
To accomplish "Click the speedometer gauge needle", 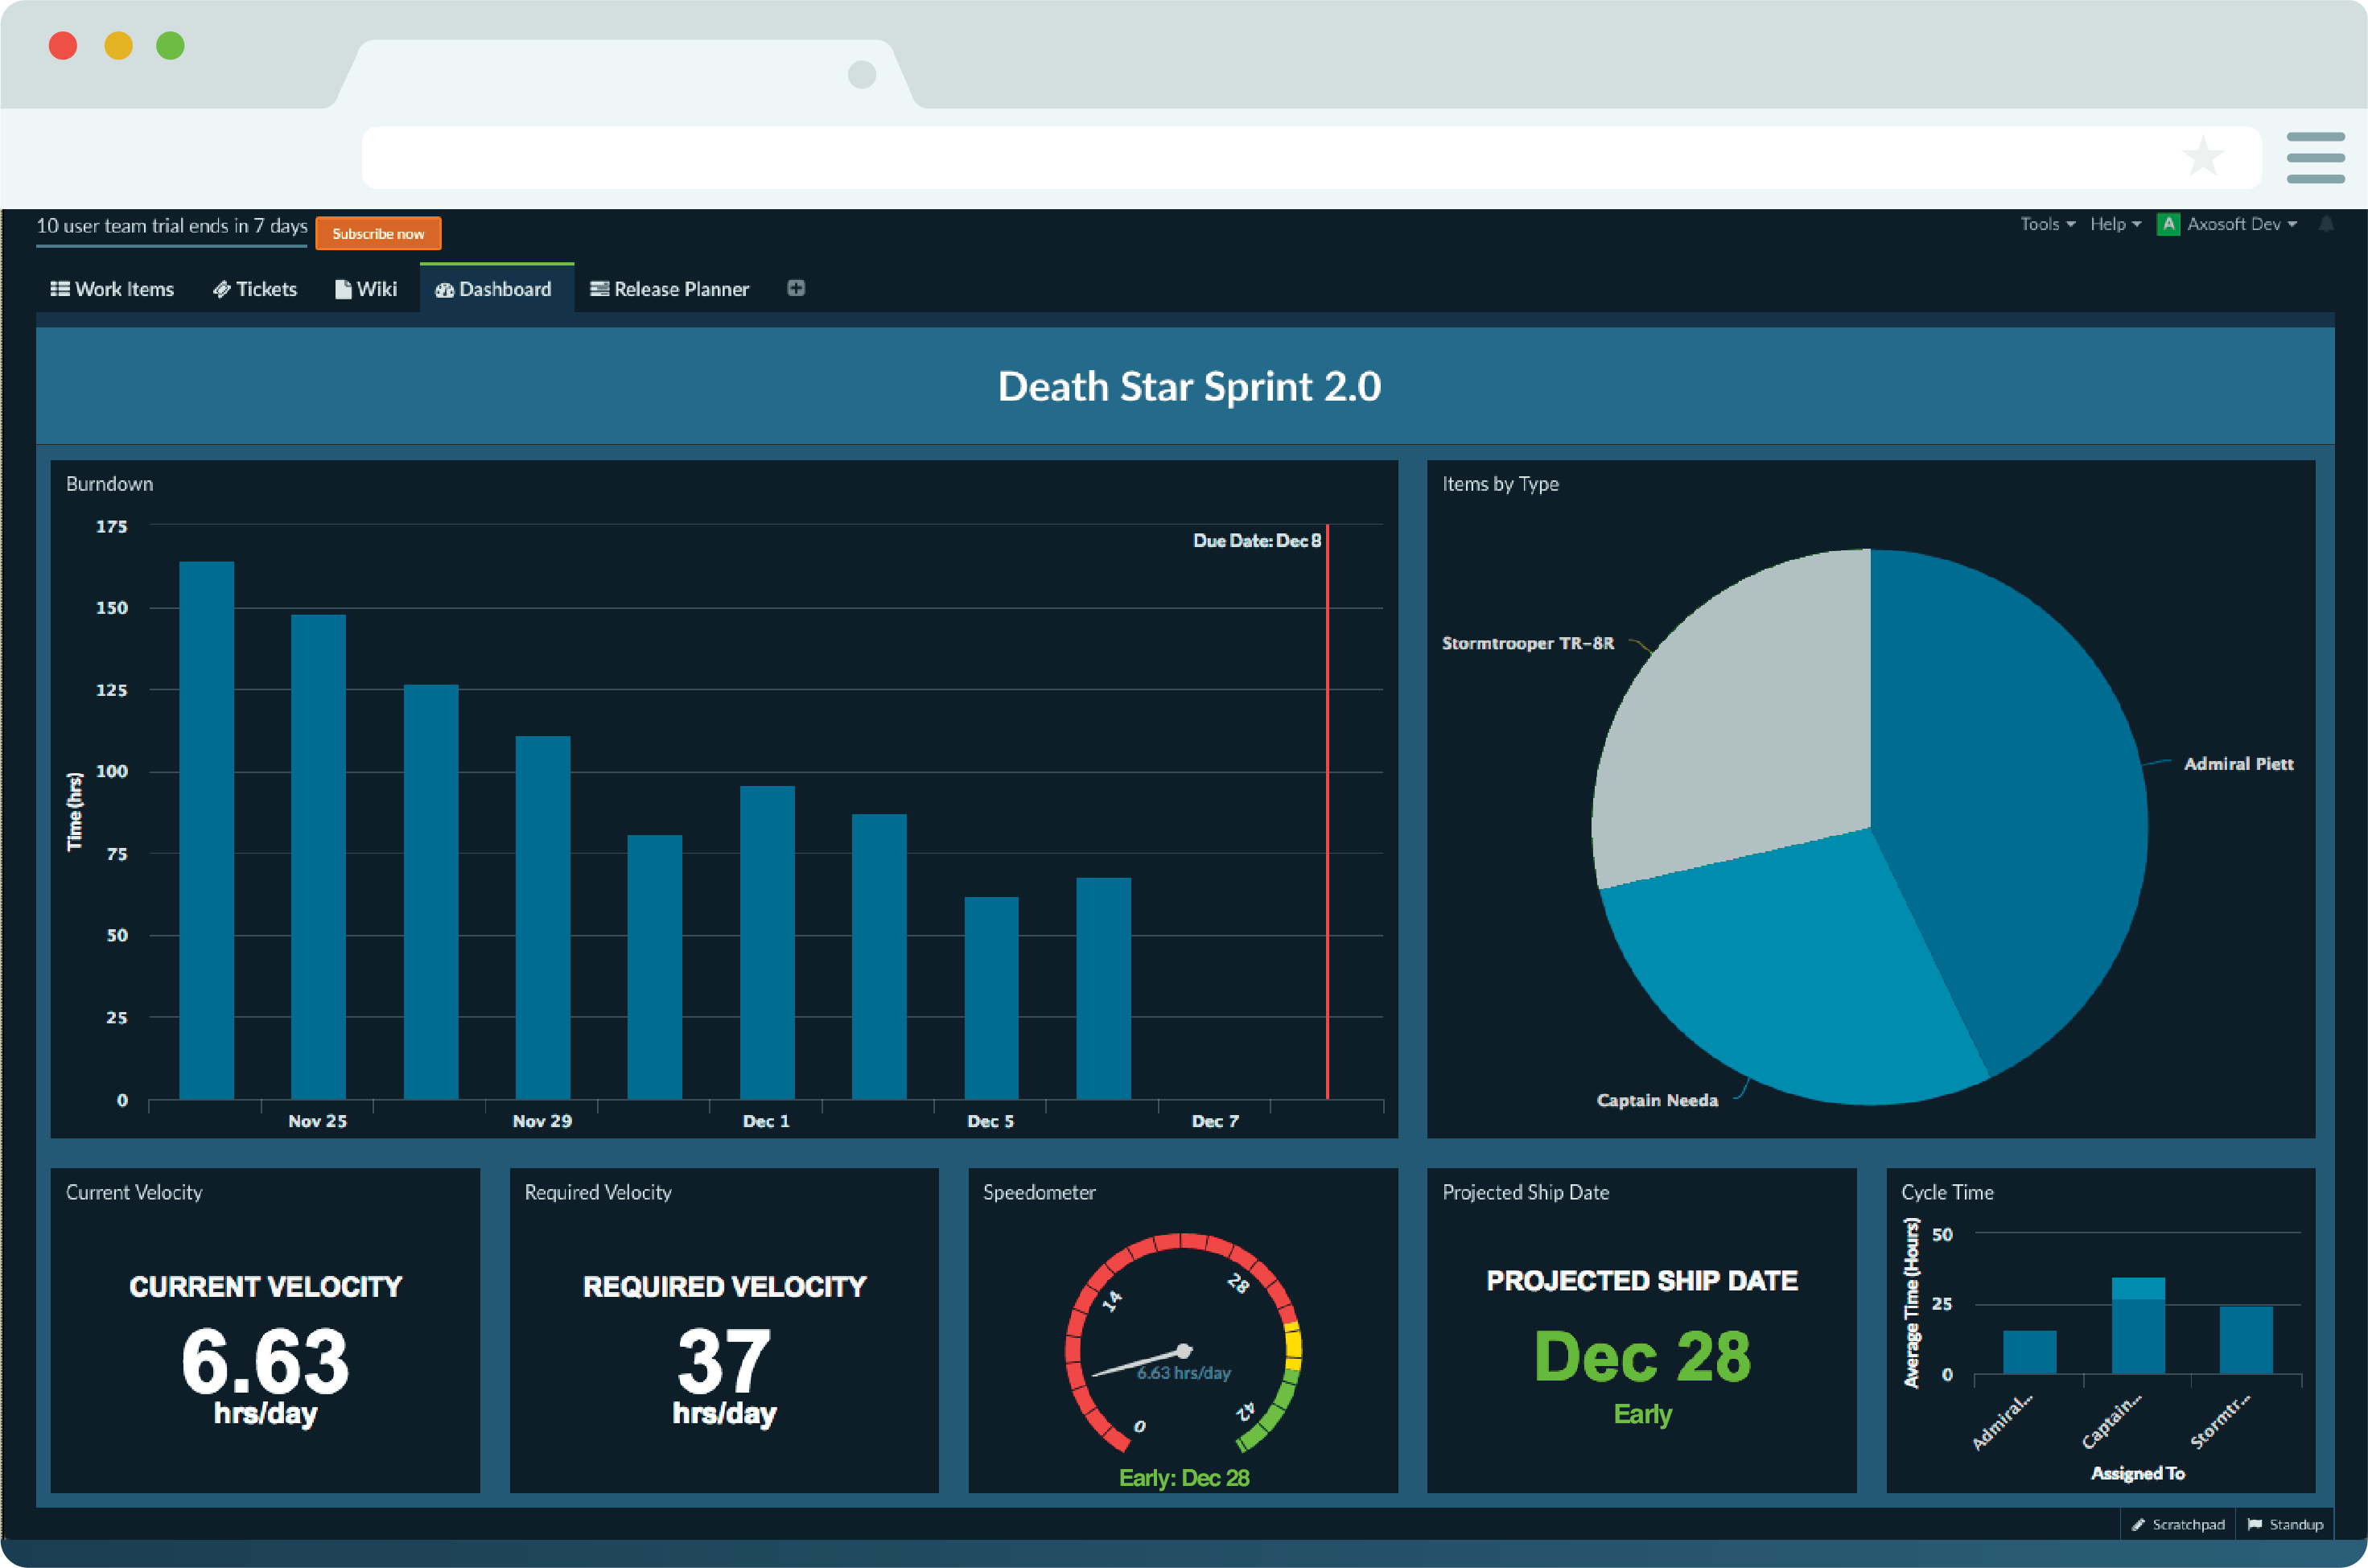I will pyautogui.click(x=1141, y=1363).
